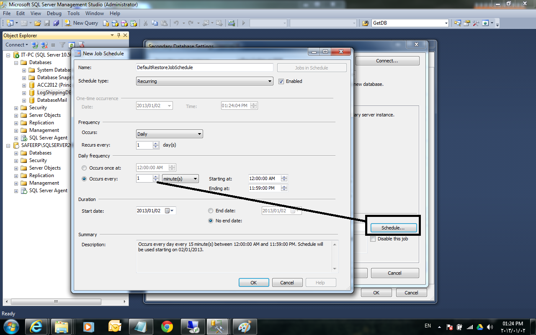Open the Connect dropdown in Object Explorer

coord(17,45)
